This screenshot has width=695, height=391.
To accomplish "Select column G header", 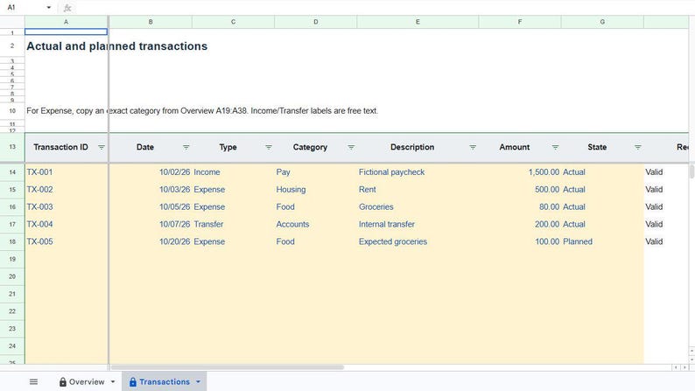I will (x=602, y=22).
